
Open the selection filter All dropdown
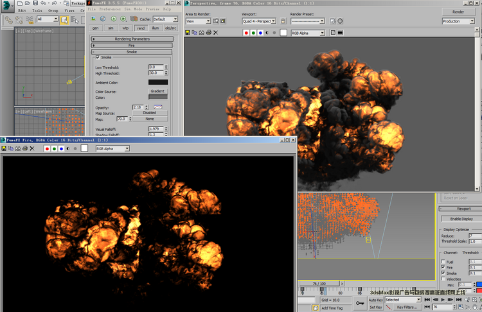(48, 19)
